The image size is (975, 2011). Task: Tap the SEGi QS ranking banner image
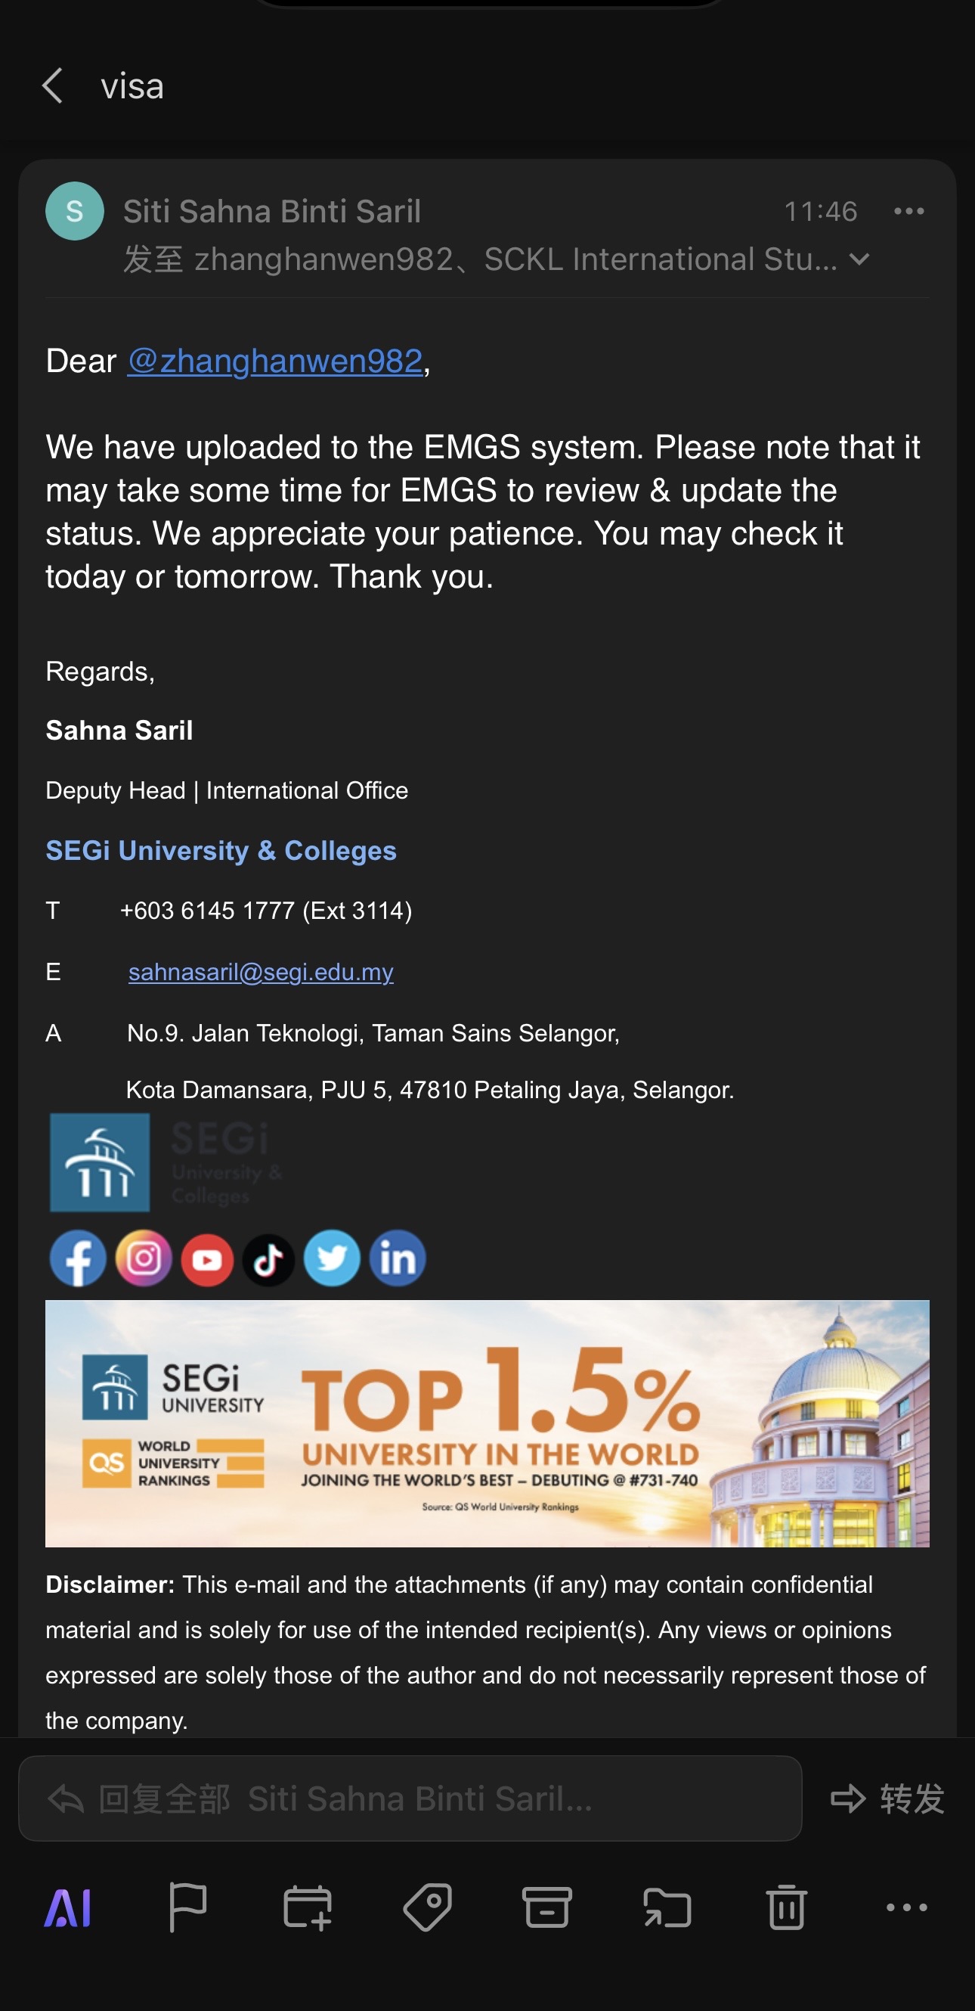487,1423
